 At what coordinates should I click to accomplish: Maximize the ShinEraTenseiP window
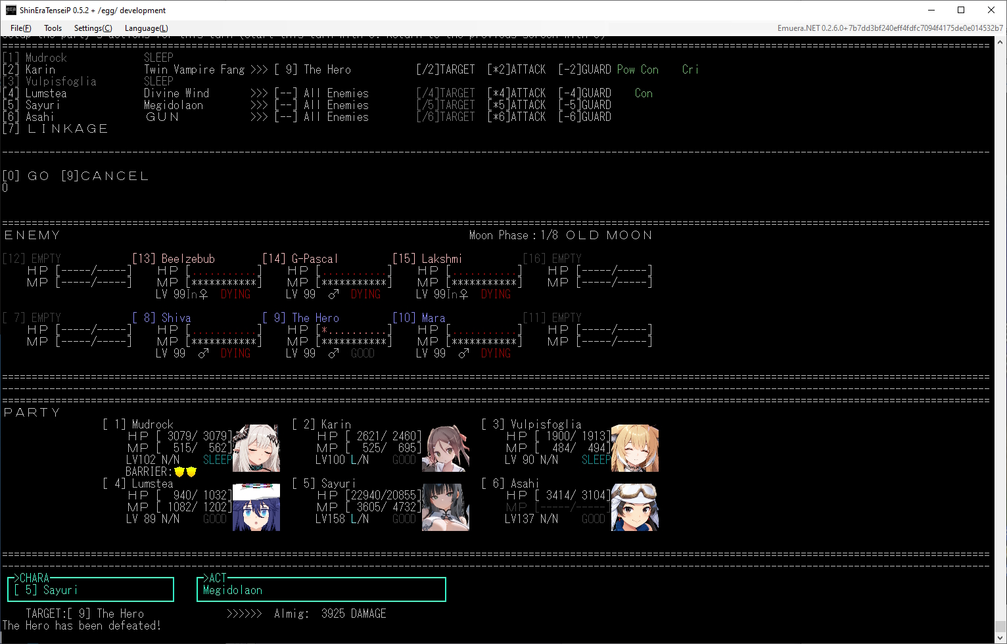pyautogui.click(x=961, y=10)
